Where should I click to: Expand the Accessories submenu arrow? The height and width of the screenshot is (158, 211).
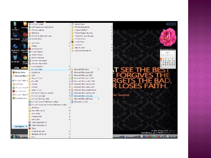(x=69, y=43)
